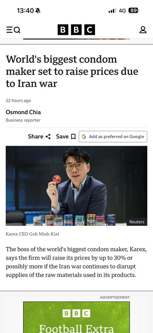Screen dimensions: 153x333
Task: Tap the battery level indicator
Action: point(134,10)
